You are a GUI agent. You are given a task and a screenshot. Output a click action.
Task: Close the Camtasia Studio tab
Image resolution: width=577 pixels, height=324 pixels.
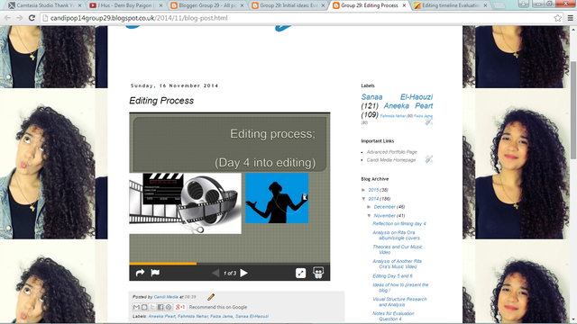[79, 5]
